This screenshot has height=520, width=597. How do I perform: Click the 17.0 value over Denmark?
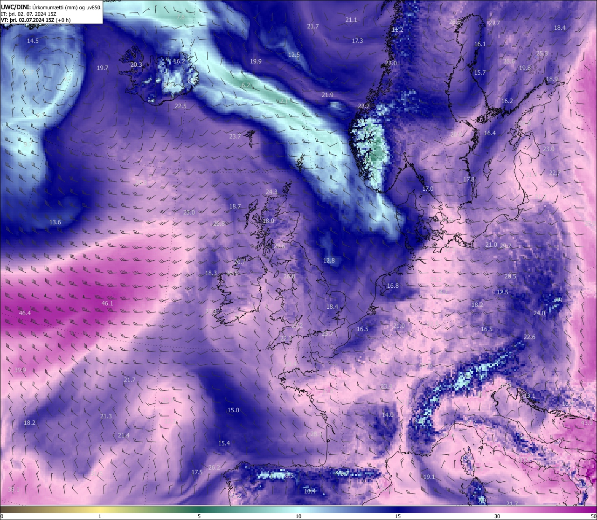click(428, 188)
